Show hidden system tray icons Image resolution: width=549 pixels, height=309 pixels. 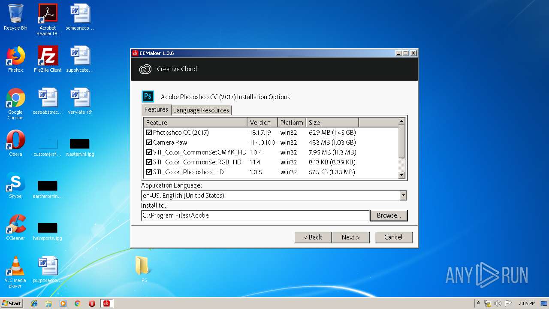point(478,303)
